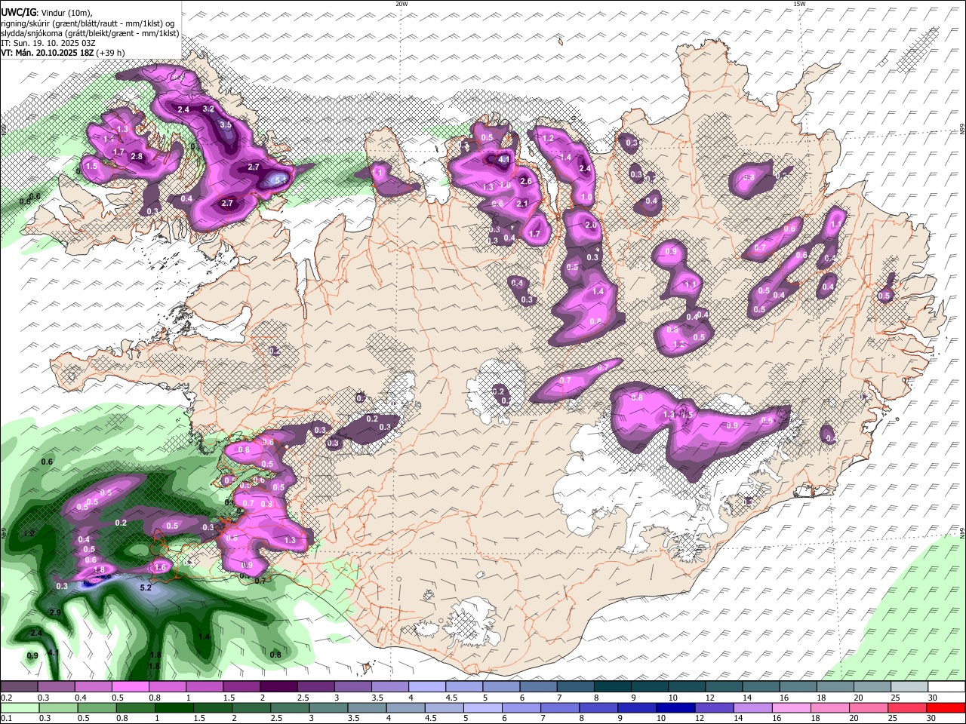Click the '66N' latitude label on the right edge

962,130
